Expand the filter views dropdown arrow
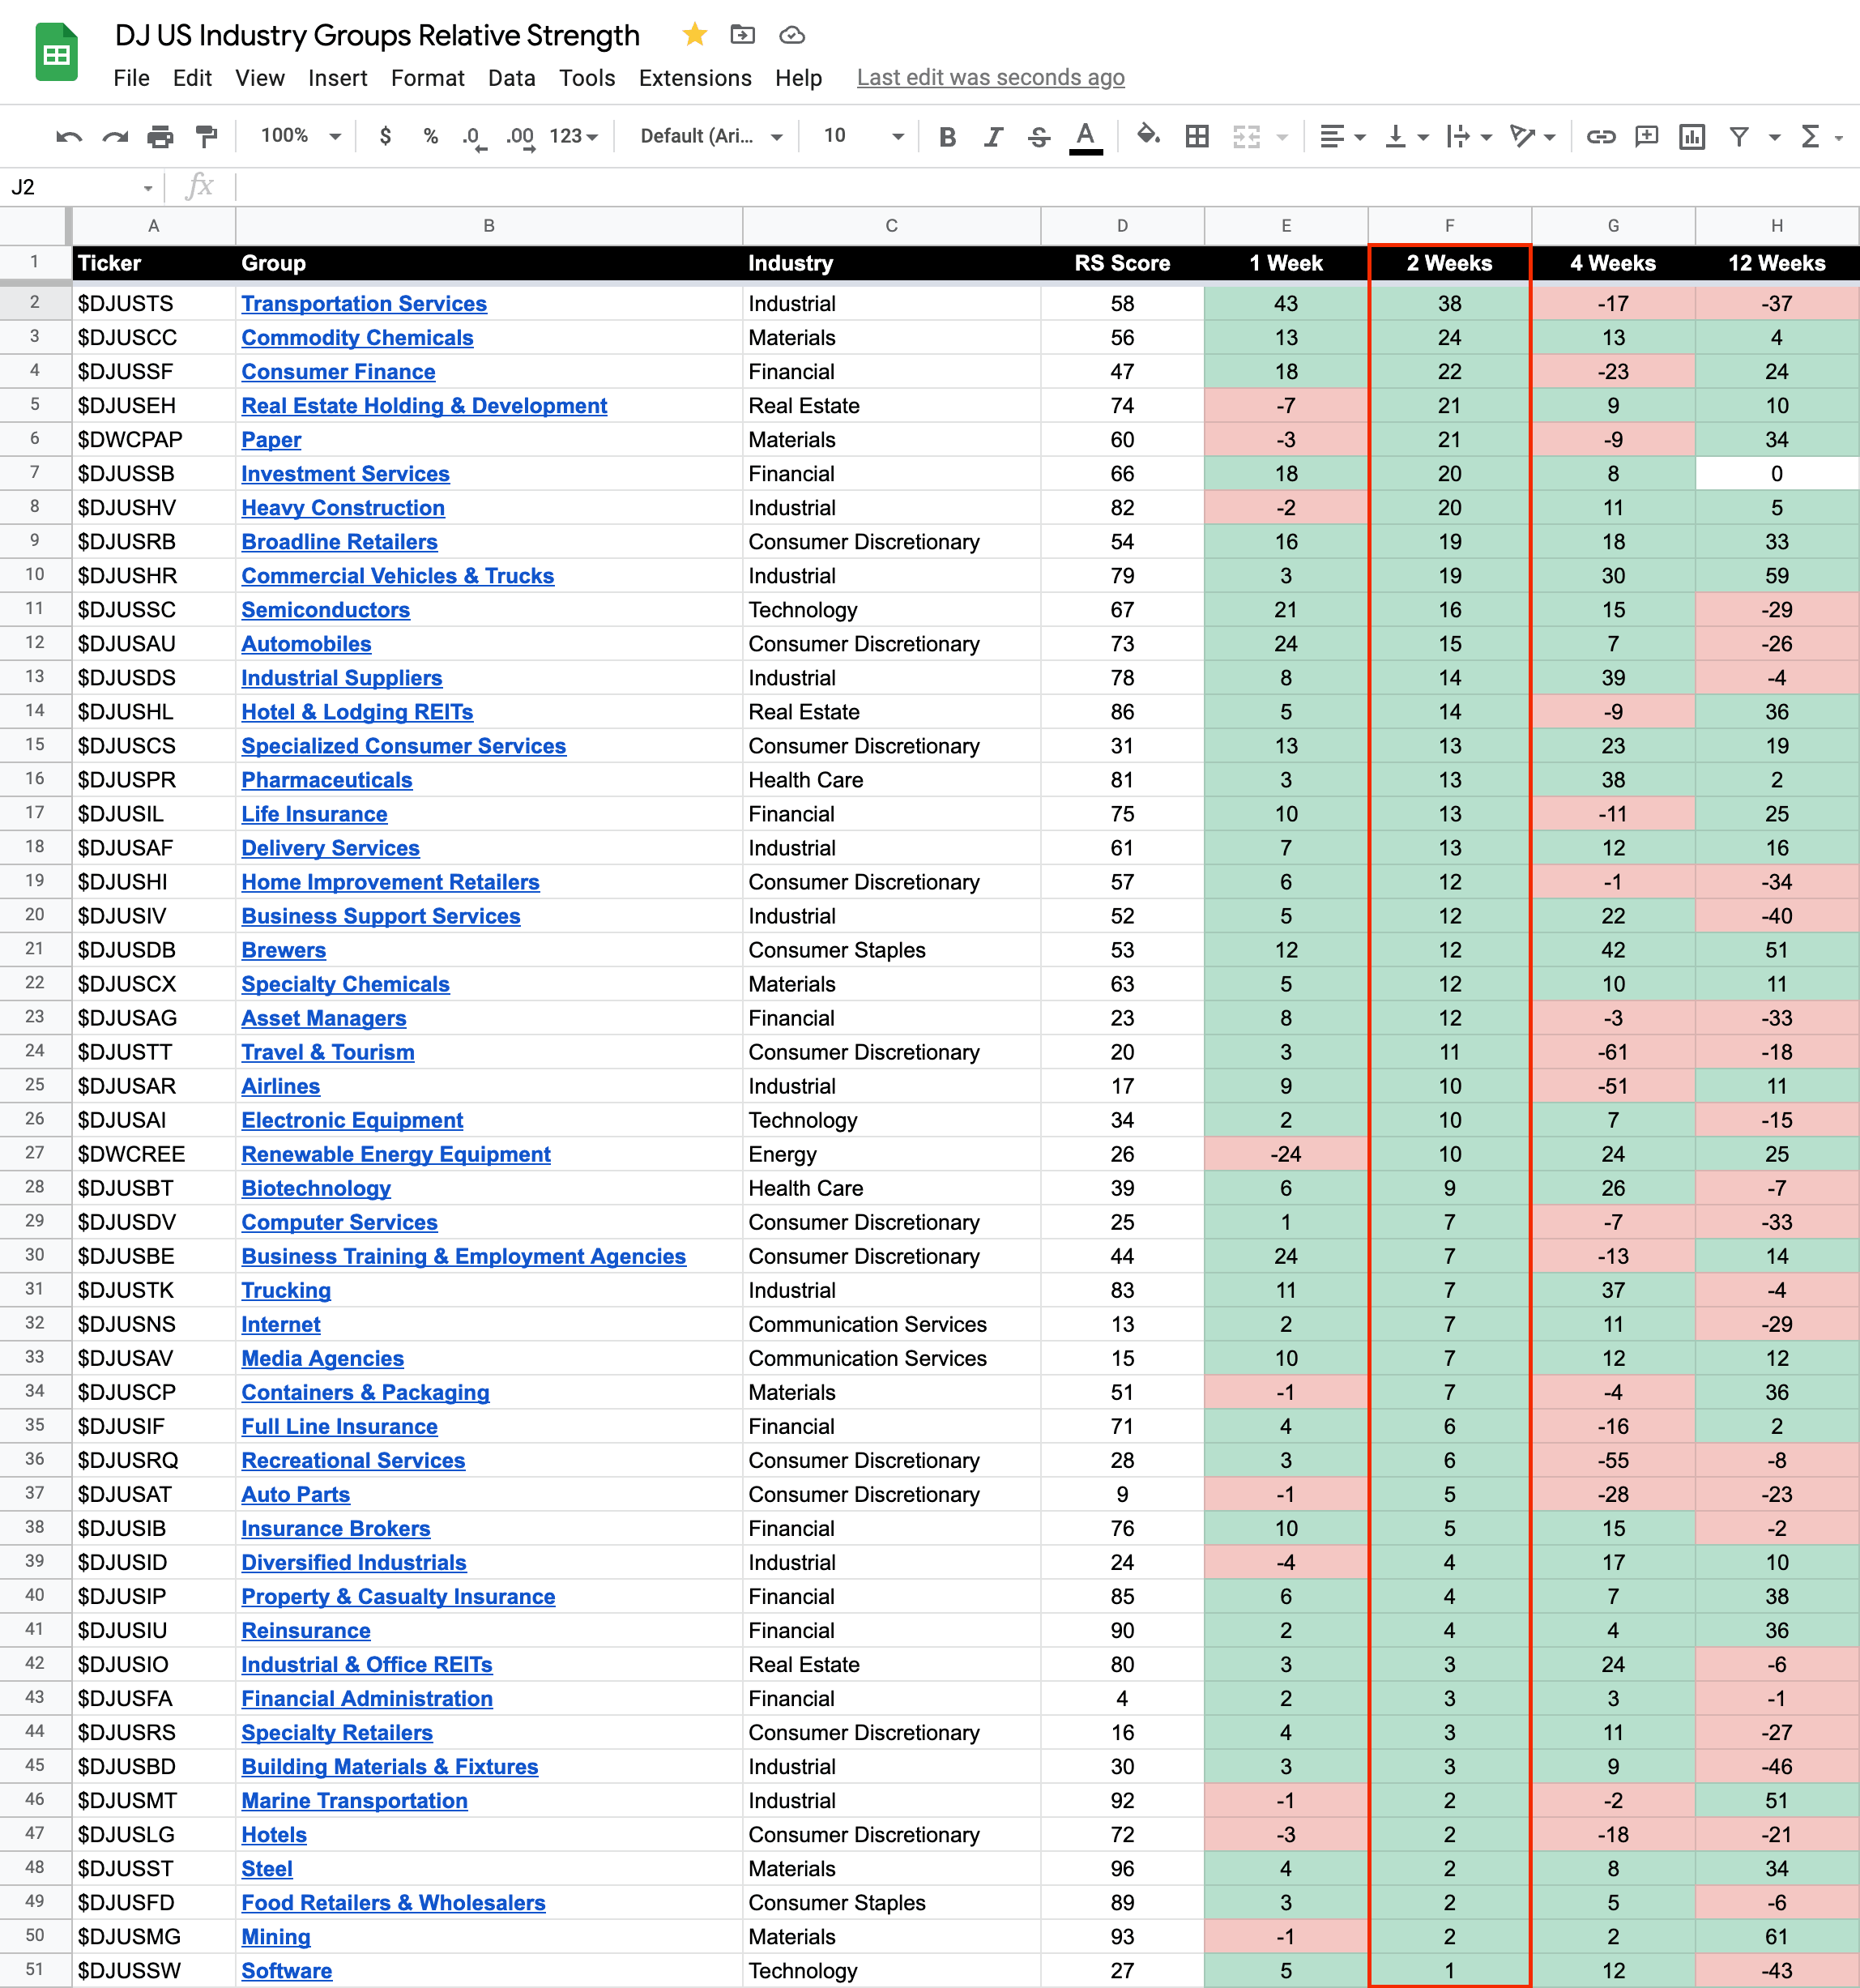Viewport: 1860px width, 1988px height. point(1775,137)
